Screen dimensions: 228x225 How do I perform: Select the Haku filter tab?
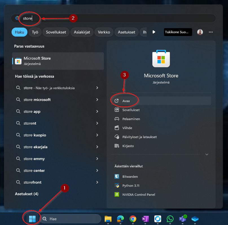pos(19,32)
